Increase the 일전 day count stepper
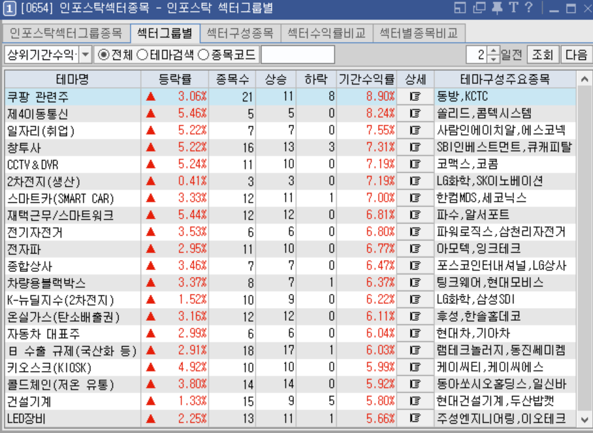The image size is (593, 433). coord(493,51)
